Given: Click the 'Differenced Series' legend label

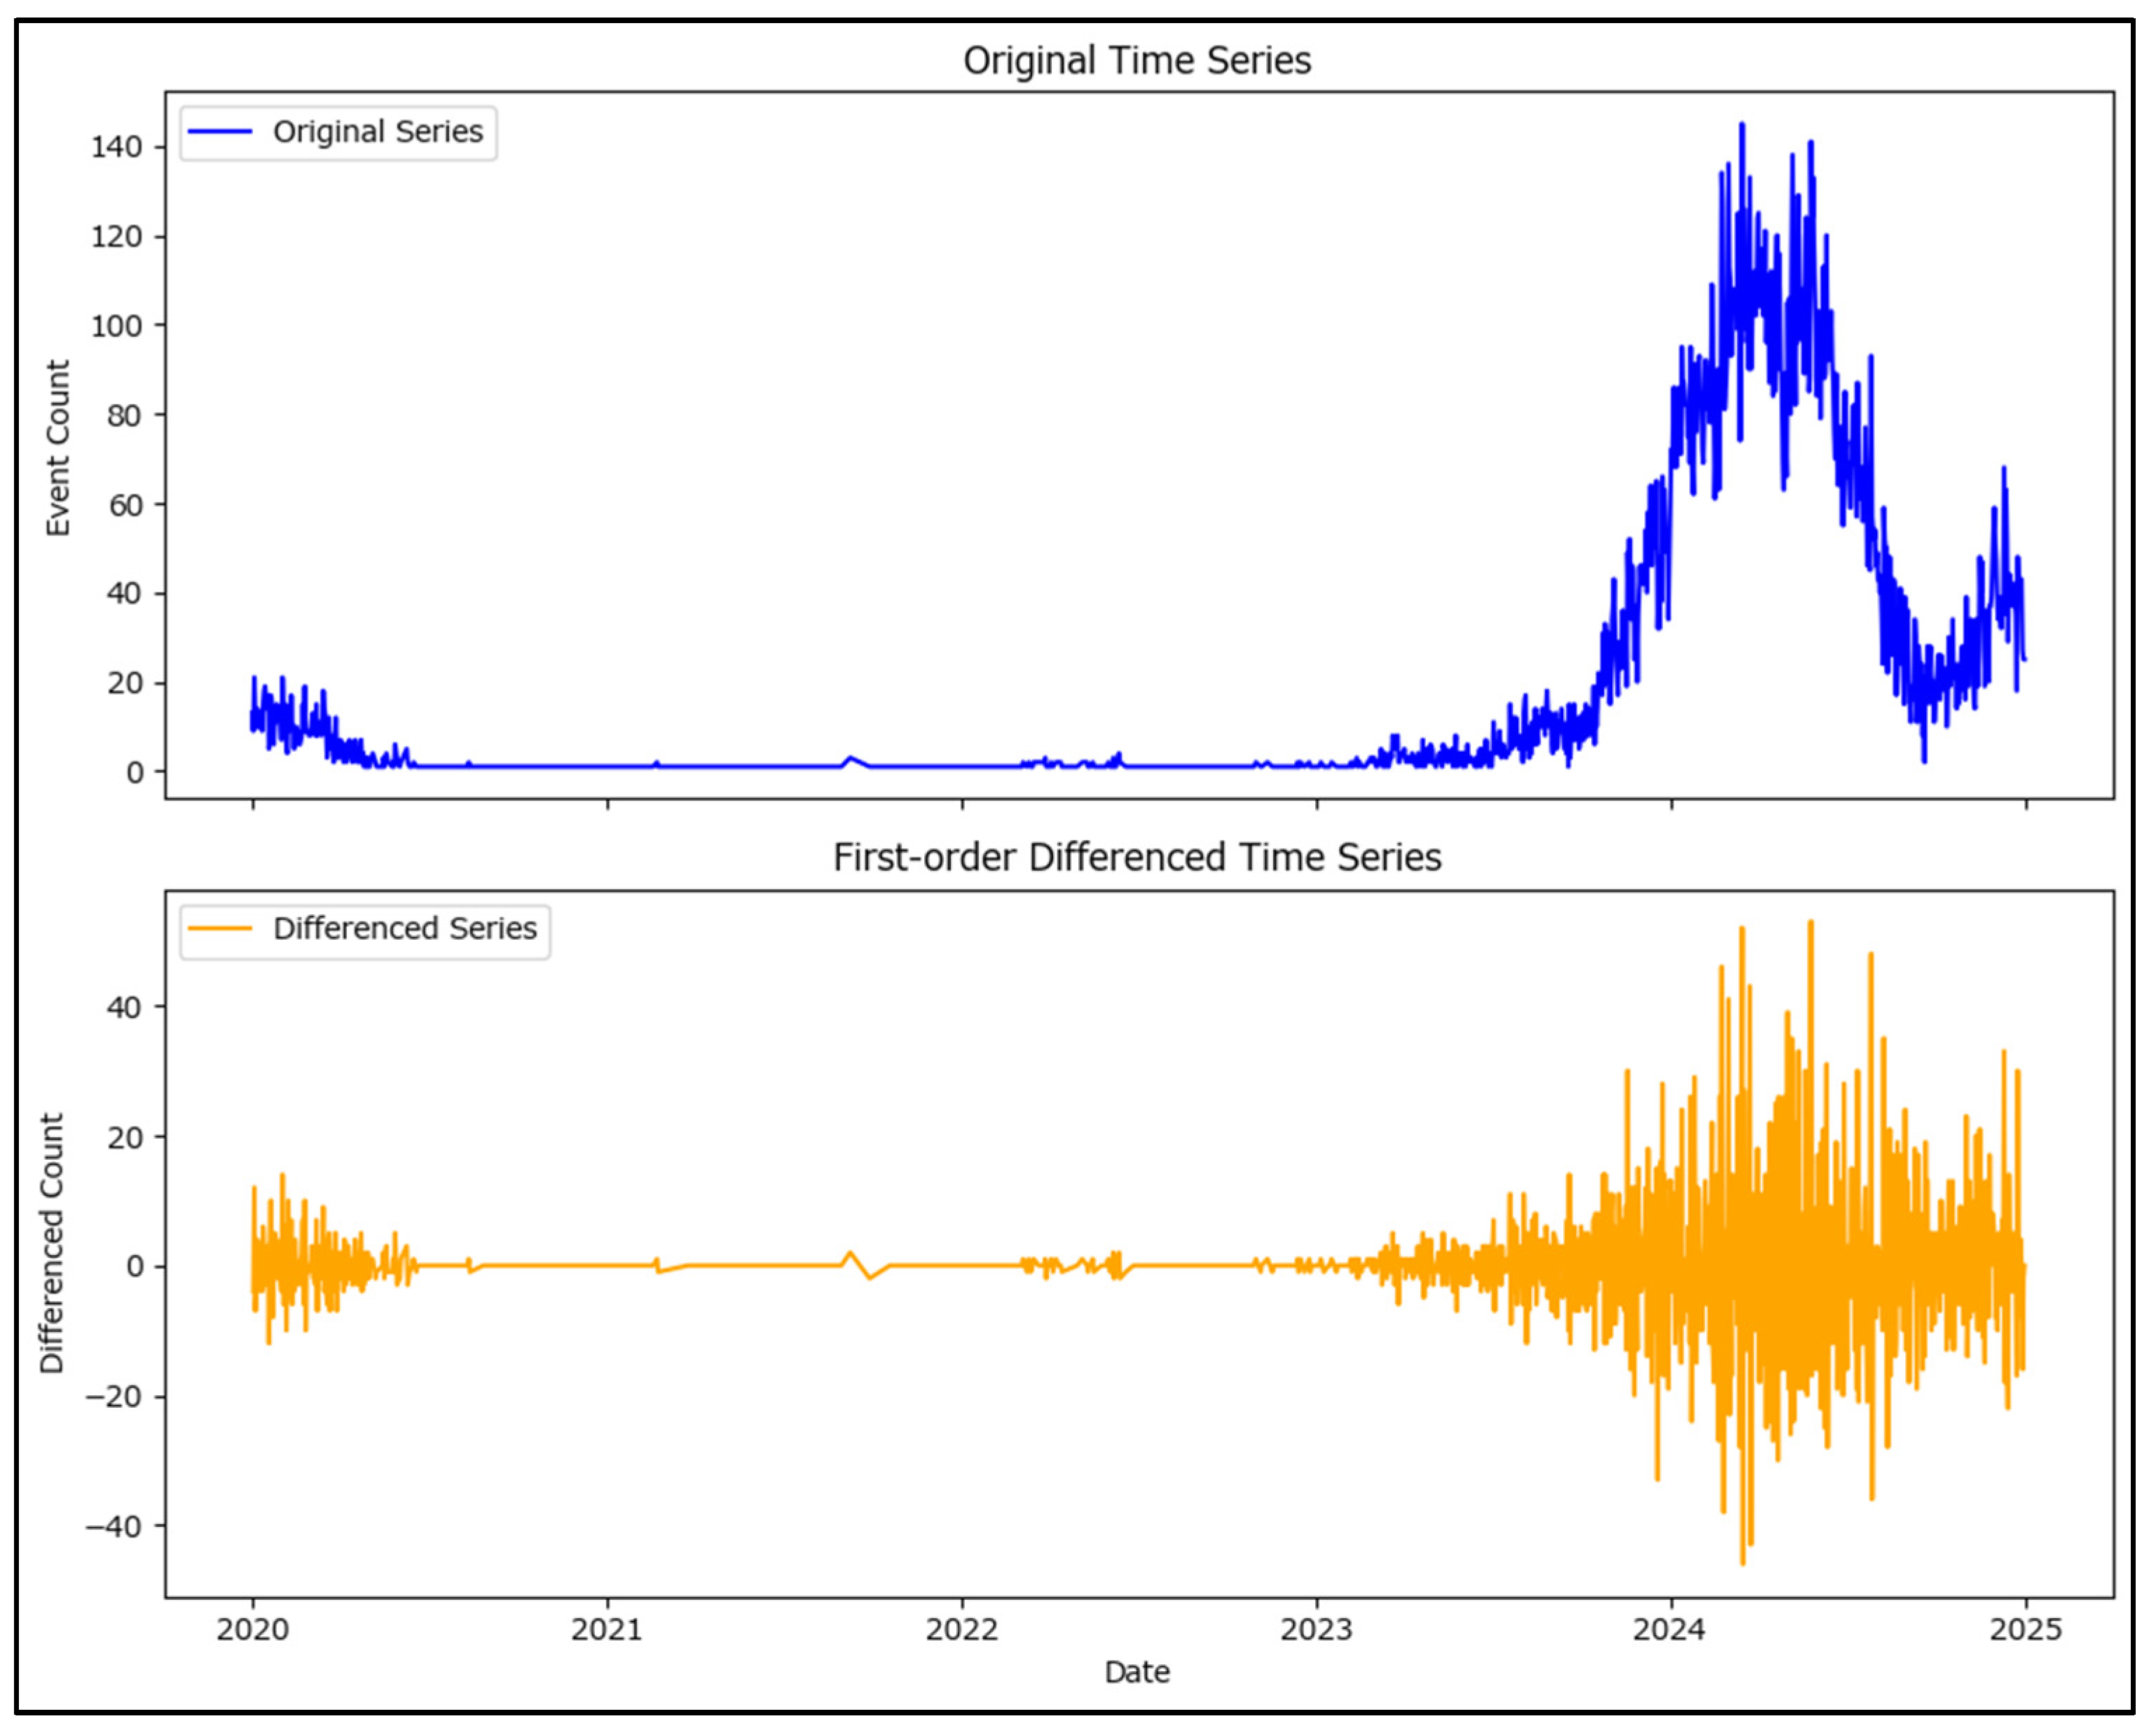Looking at the screenshot, I should click(x=405, y=929).
